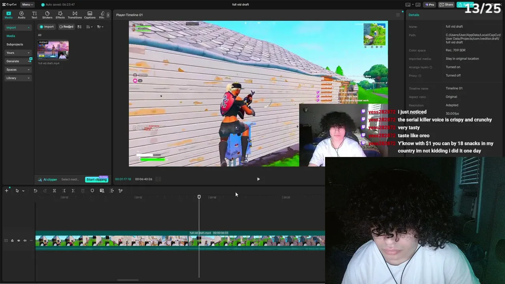Screen dimensions: 505x284
Task: Switch to the Stickers tab
Action: coord(47,15)
